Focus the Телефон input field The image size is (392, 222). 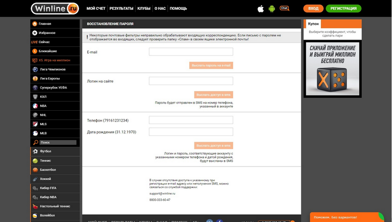(x=191, y=120)
